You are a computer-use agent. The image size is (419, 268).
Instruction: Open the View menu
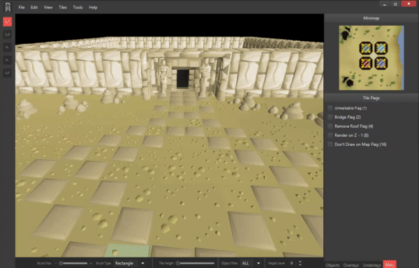pyautogui.click(x=48, y=8)
